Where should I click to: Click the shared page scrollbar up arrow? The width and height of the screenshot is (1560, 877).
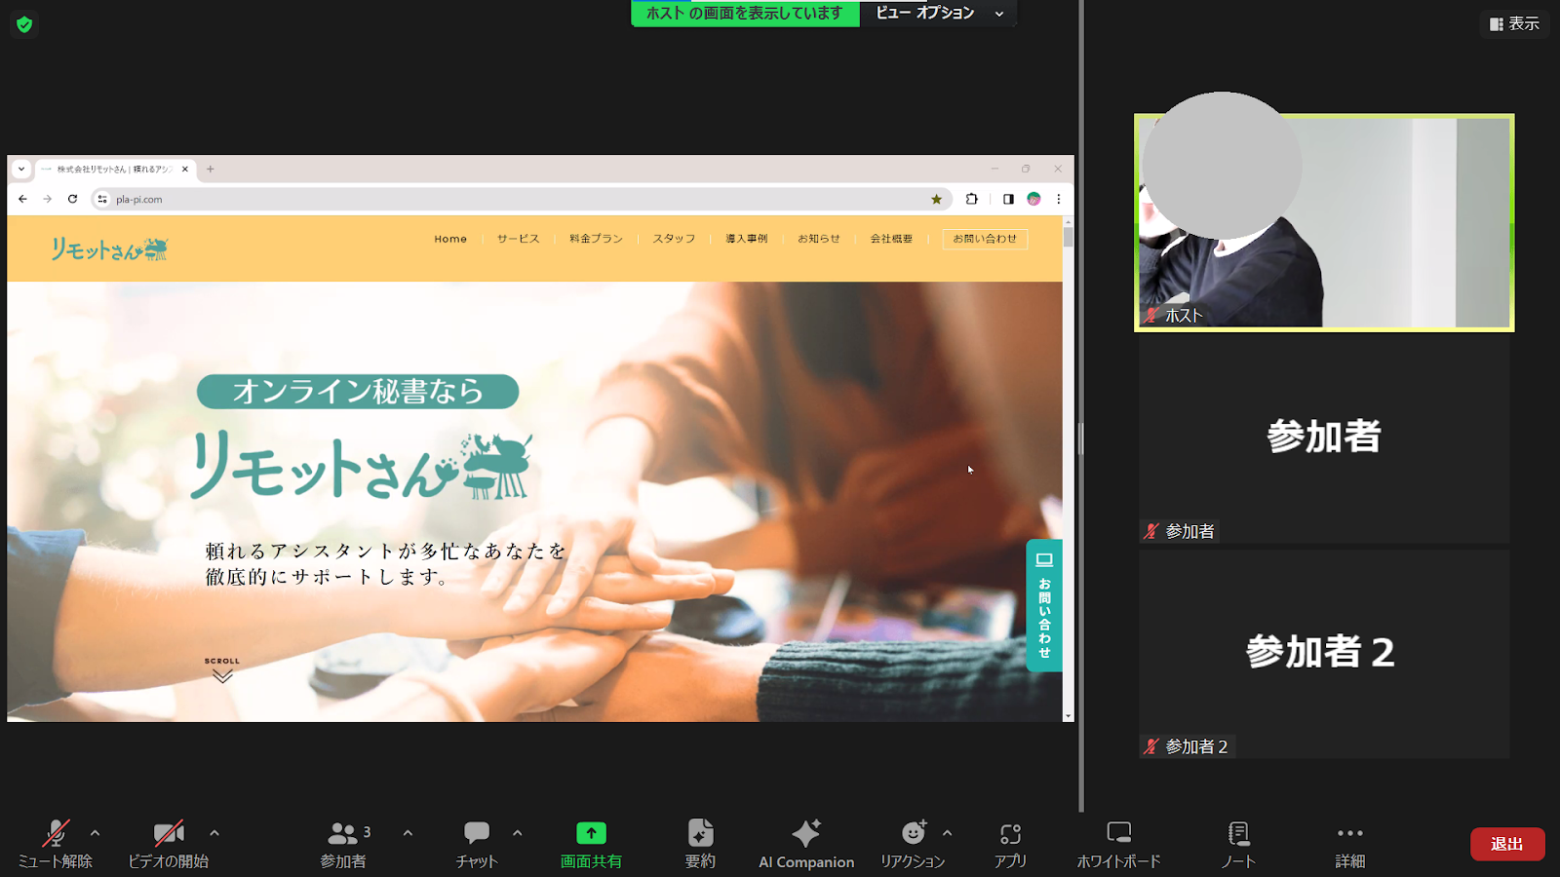tap(1068, 221)
